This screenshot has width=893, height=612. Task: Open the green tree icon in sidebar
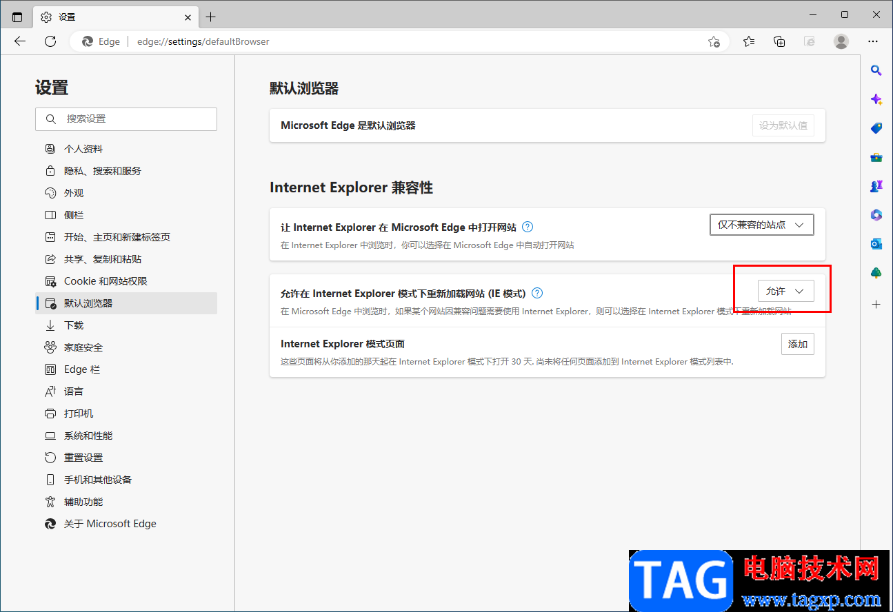click(876, 273)
